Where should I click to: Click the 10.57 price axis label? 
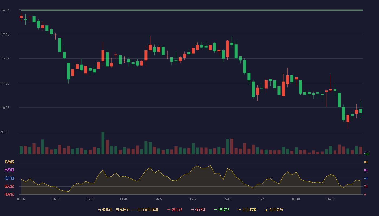5,108
